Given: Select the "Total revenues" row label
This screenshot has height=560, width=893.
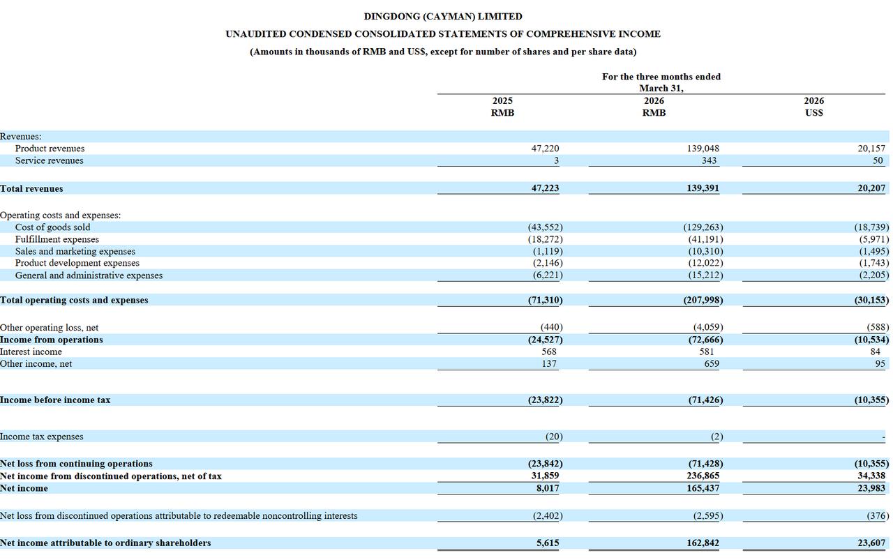Looking at the screenshot, I should pos(31,188).
